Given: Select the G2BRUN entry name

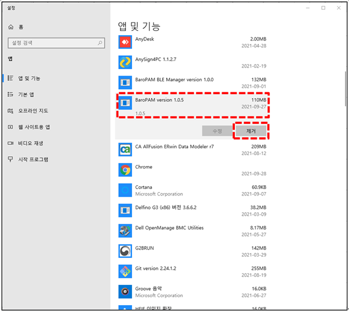Looking at the screenshot, I should (144, 248).
